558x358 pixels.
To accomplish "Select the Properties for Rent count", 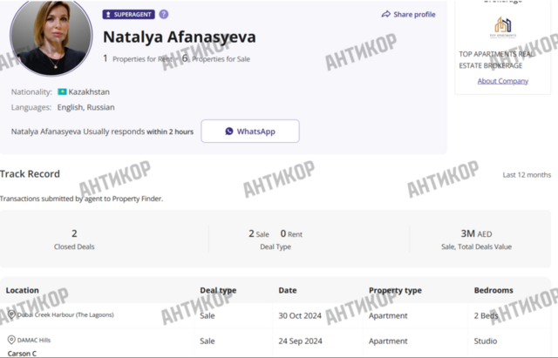I will coord(105,58).
